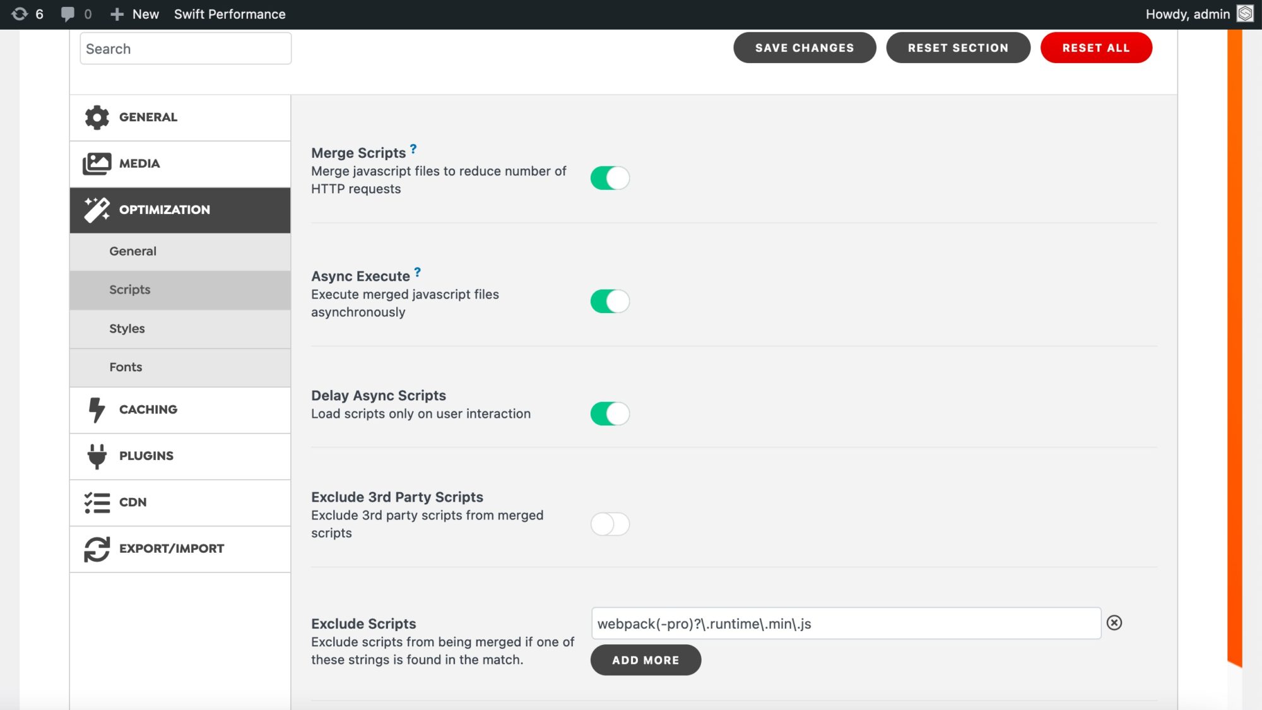1262x710 pixels.
Task: Click the Swift Performance icon beside Howdy, admin
Action: (x=1244, y=13)
